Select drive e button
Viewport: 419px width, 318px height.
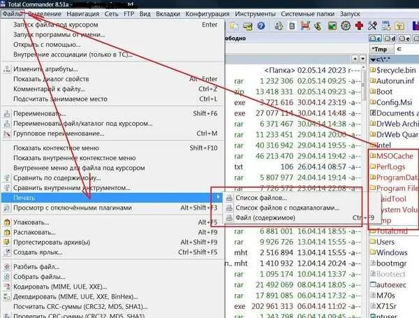[404, 38]
